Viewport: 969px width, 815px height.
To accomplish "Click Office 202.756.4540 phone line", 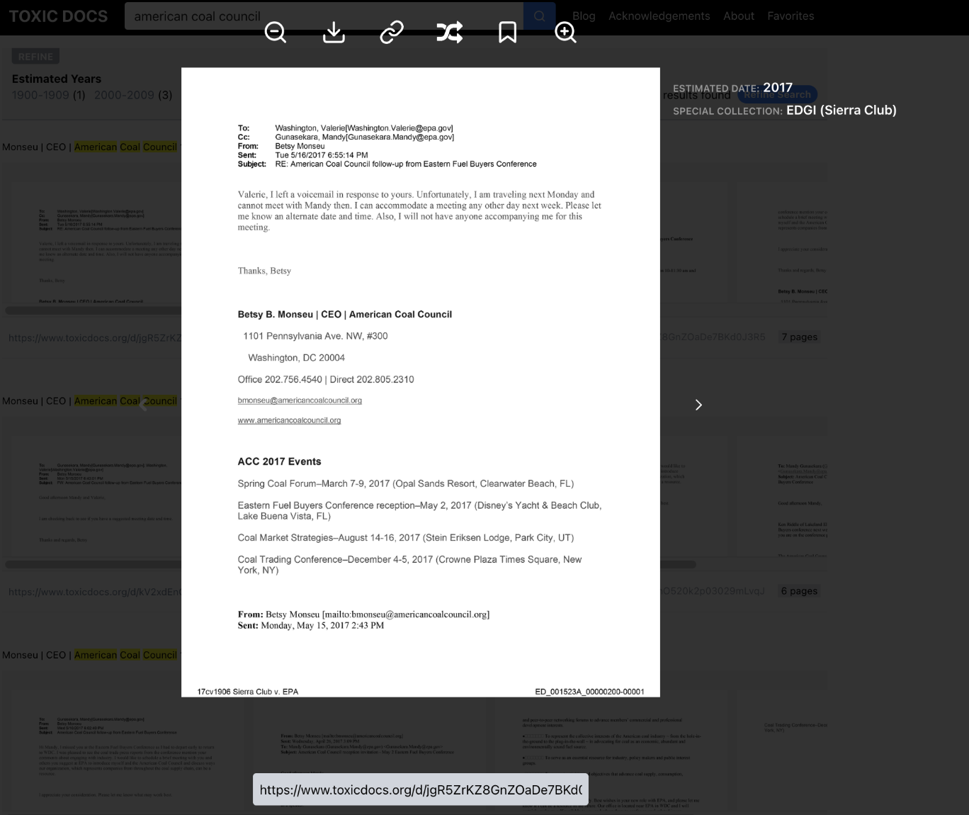I will pyautogui.click(x=326, y=379).
